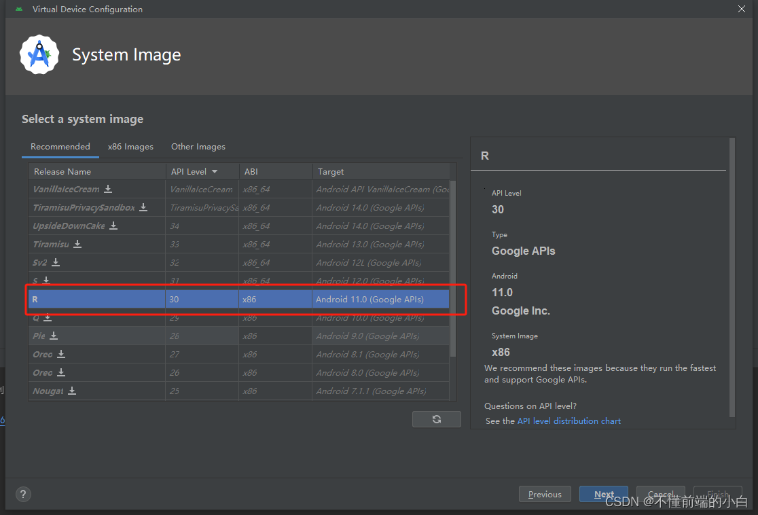Download the TiramisuPrivacySandbox system image
This screenshot has height=515, width=758.
point(143,207)
